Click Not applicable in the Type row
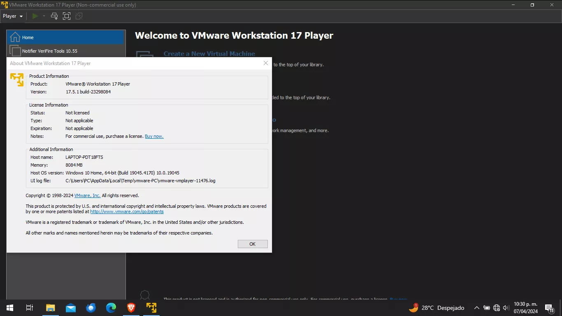The image size is (562, 316). pyautogui.click(x=79, y=121)
